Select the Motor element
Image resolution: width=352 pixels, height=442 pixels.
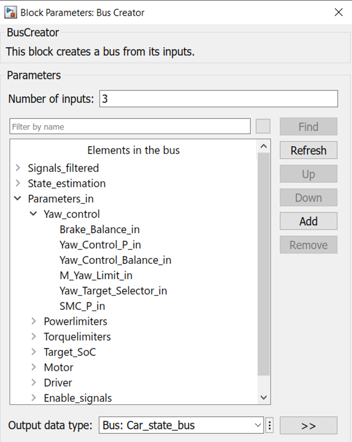(x=58, y=367)
